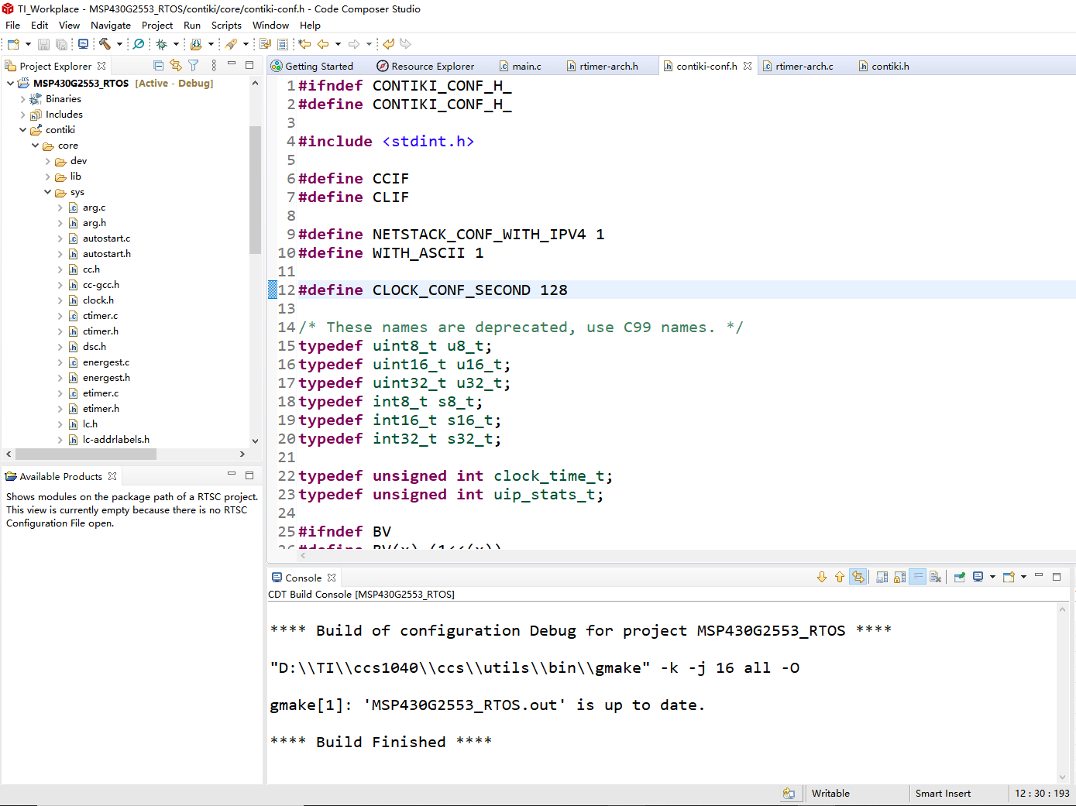Open the Project menu
The height and width of the screenshot is (806, 1076).
(157, 25)
